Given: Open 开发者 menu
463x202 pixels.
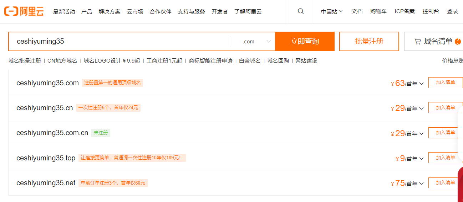Looking at the screenshot, I should 220,11.
